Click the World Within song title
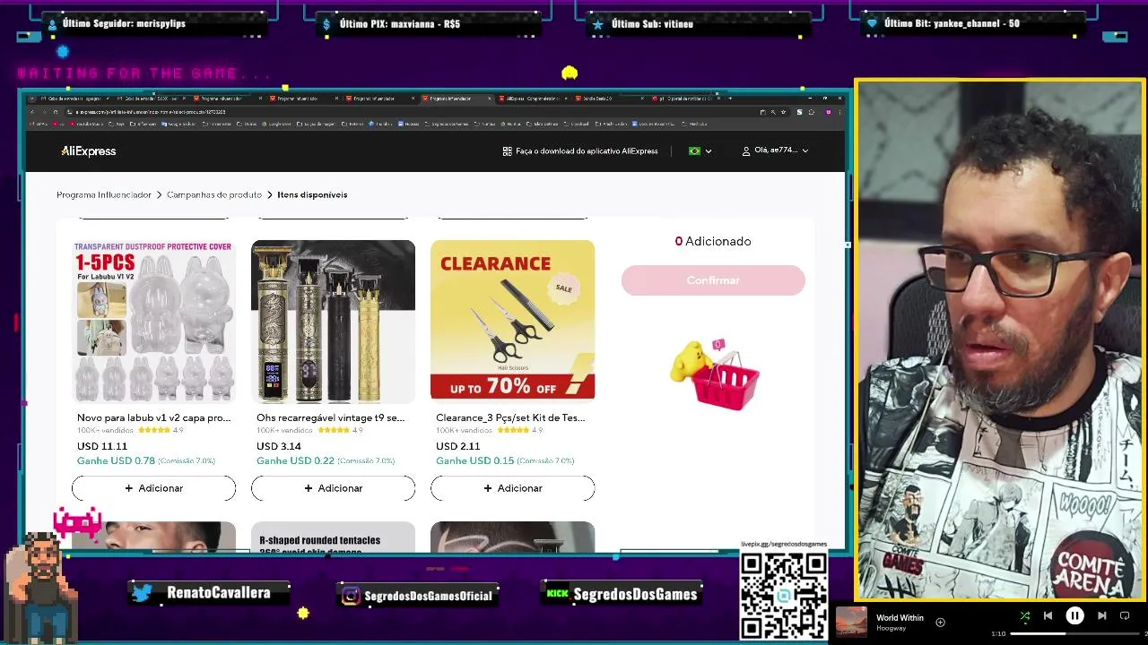Screen dimensions: 1148x645 [x=900, y=618]
